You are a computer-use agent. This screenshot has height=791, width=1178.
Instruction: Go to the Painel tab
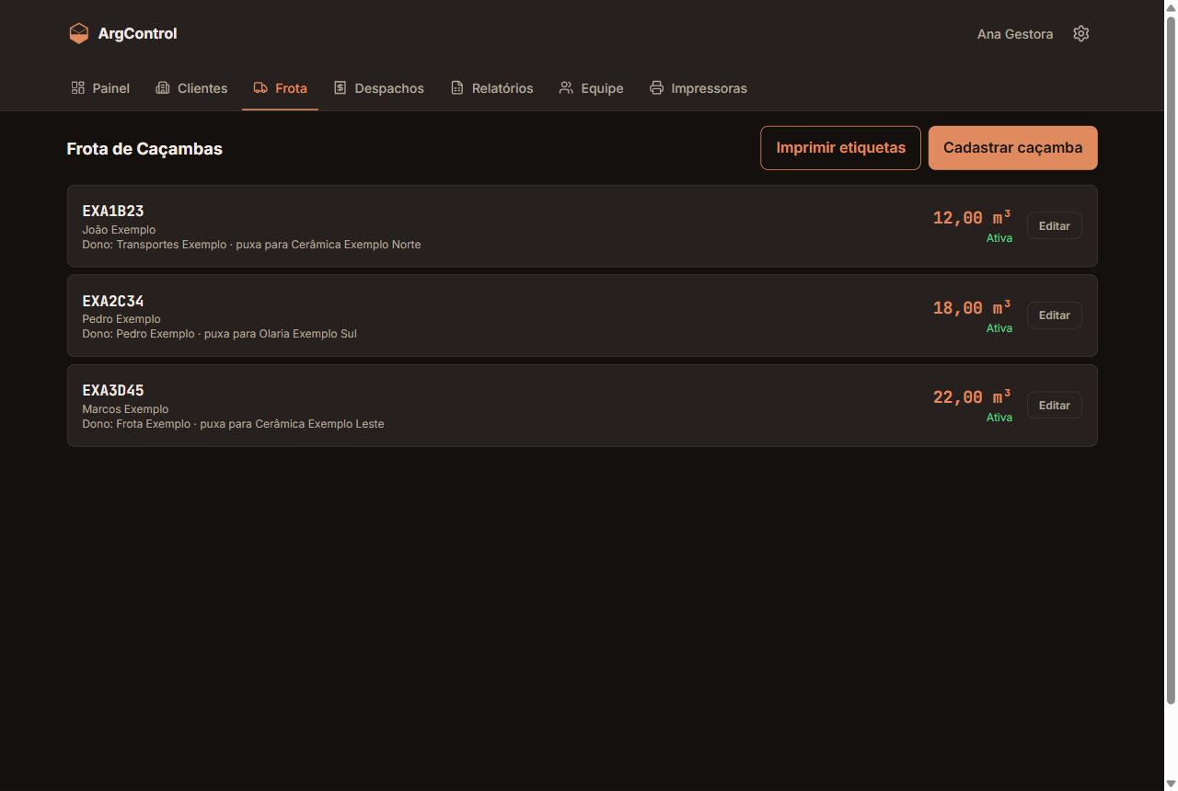click(x=100, y=88)
